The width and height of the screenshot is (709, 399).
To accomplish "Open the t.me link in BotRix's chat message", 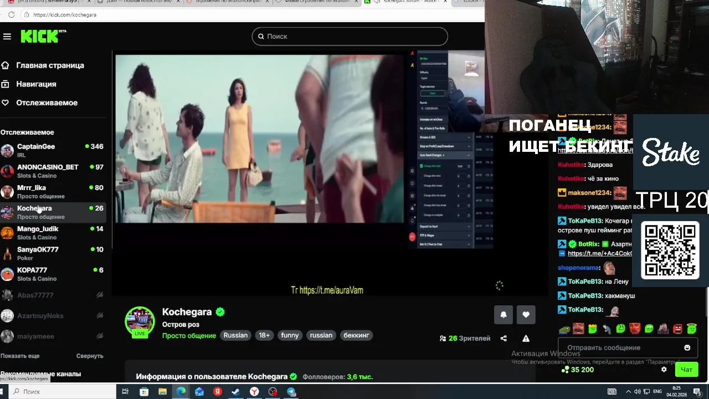I will 600,253.
